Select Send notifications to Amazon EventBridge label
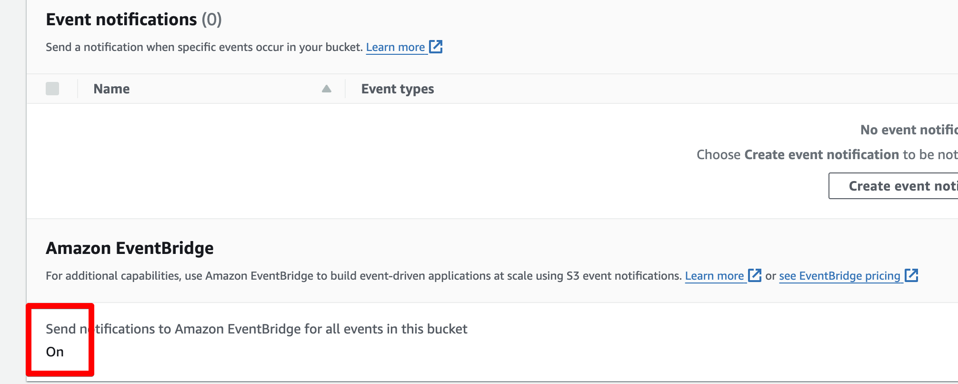Screen dimensions: 958x384 point(257,329)
